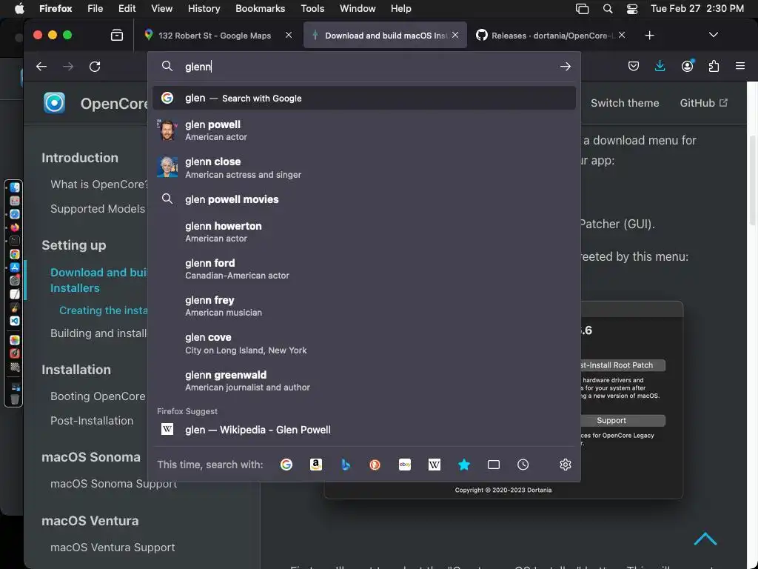The width and height of the screenshot is (758, 569).
Task: Search this time with DuckDuckGo icon
Action: [x=375, y=465]
